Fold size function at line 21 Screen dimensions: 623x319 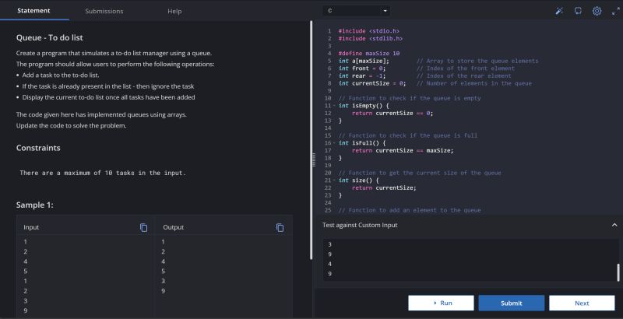[x=335, y=181]
